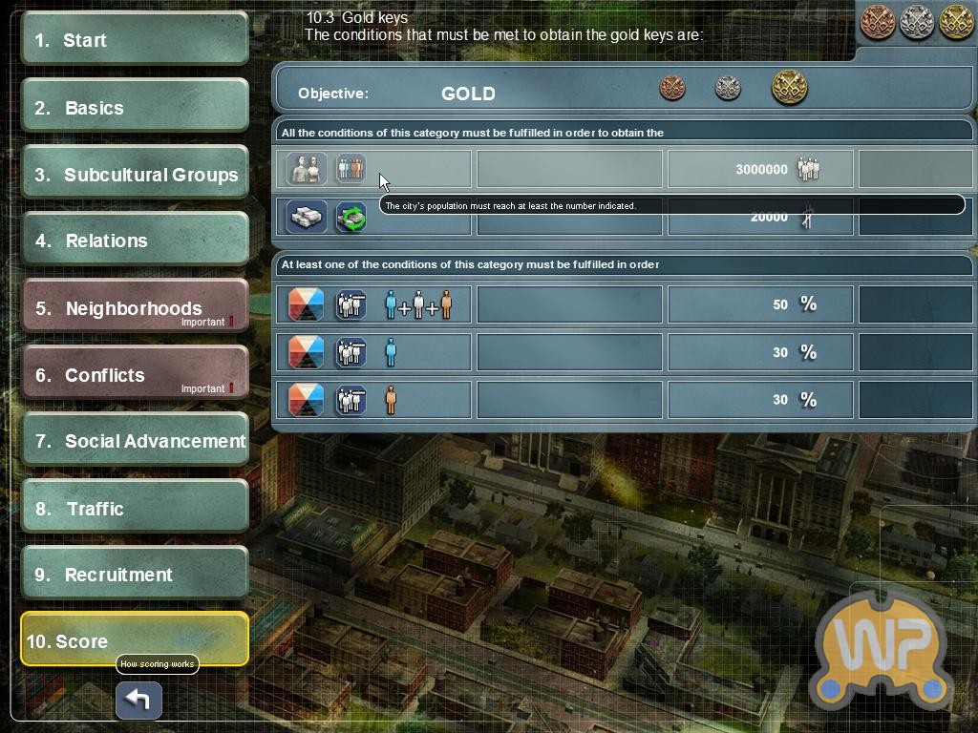
Task: Select the gold keys medal in Objective row
Action: pos(789,87)
